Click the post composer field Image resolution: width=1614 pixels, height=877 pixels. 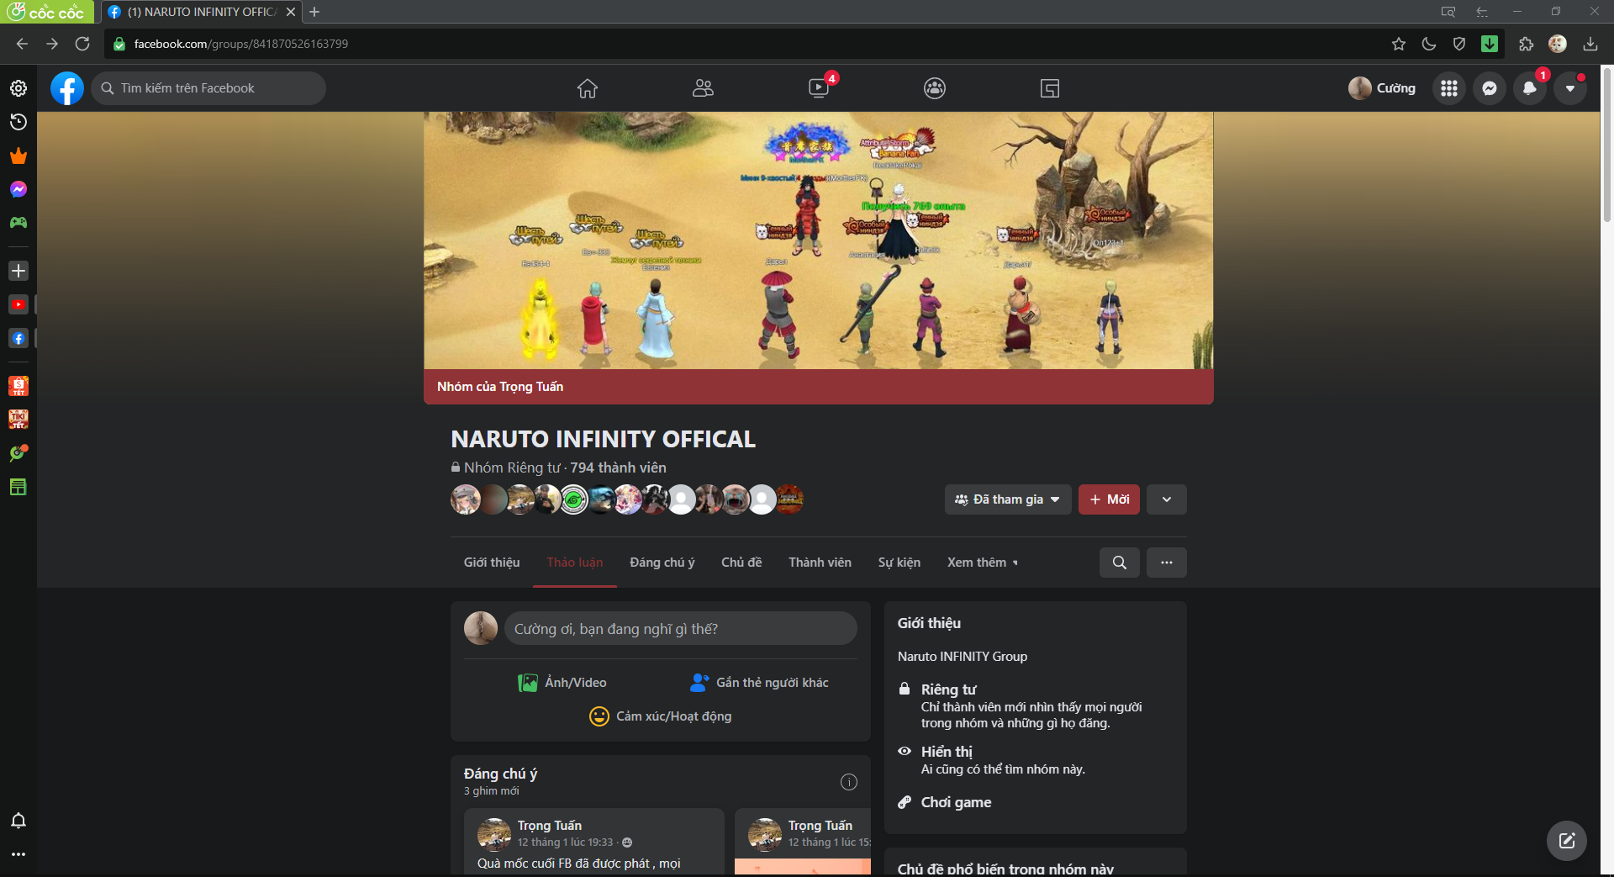click(x=681, y=629)
